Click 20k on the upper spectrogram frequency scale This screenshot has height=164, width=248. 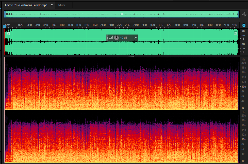pos(244,63)
